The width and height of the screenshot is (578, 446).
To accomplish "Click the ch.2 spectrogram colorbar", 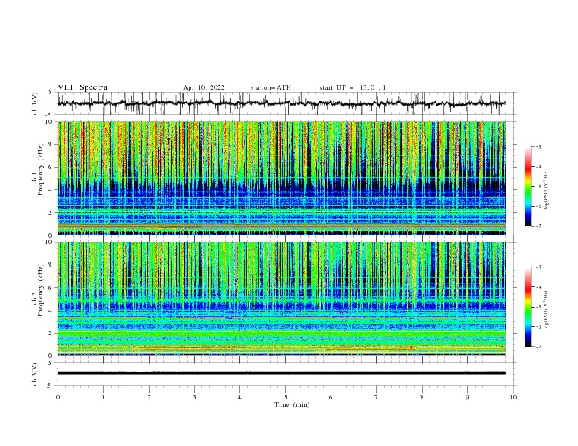I will pyautogui.click(x=528, y=307).
